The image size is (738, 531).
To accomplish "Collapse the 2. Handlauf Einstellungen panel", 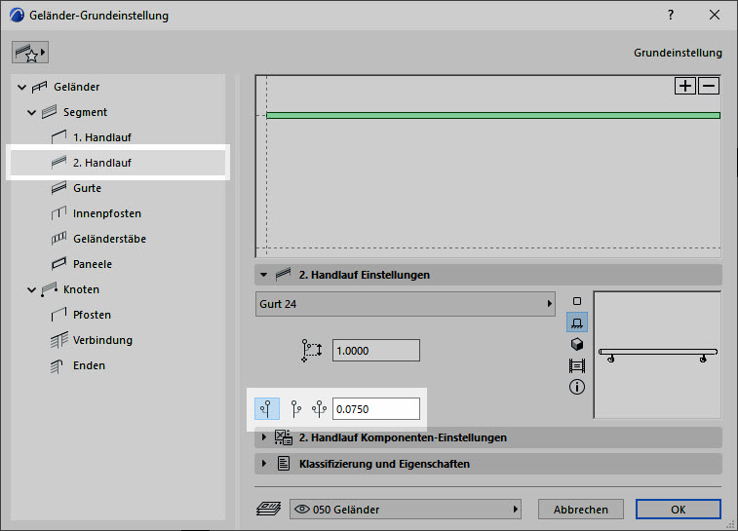I will (263, 275).
